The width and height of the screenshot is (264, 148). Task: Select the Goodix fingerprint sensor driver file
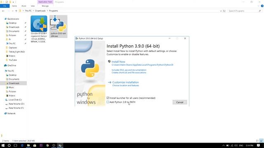39,29
